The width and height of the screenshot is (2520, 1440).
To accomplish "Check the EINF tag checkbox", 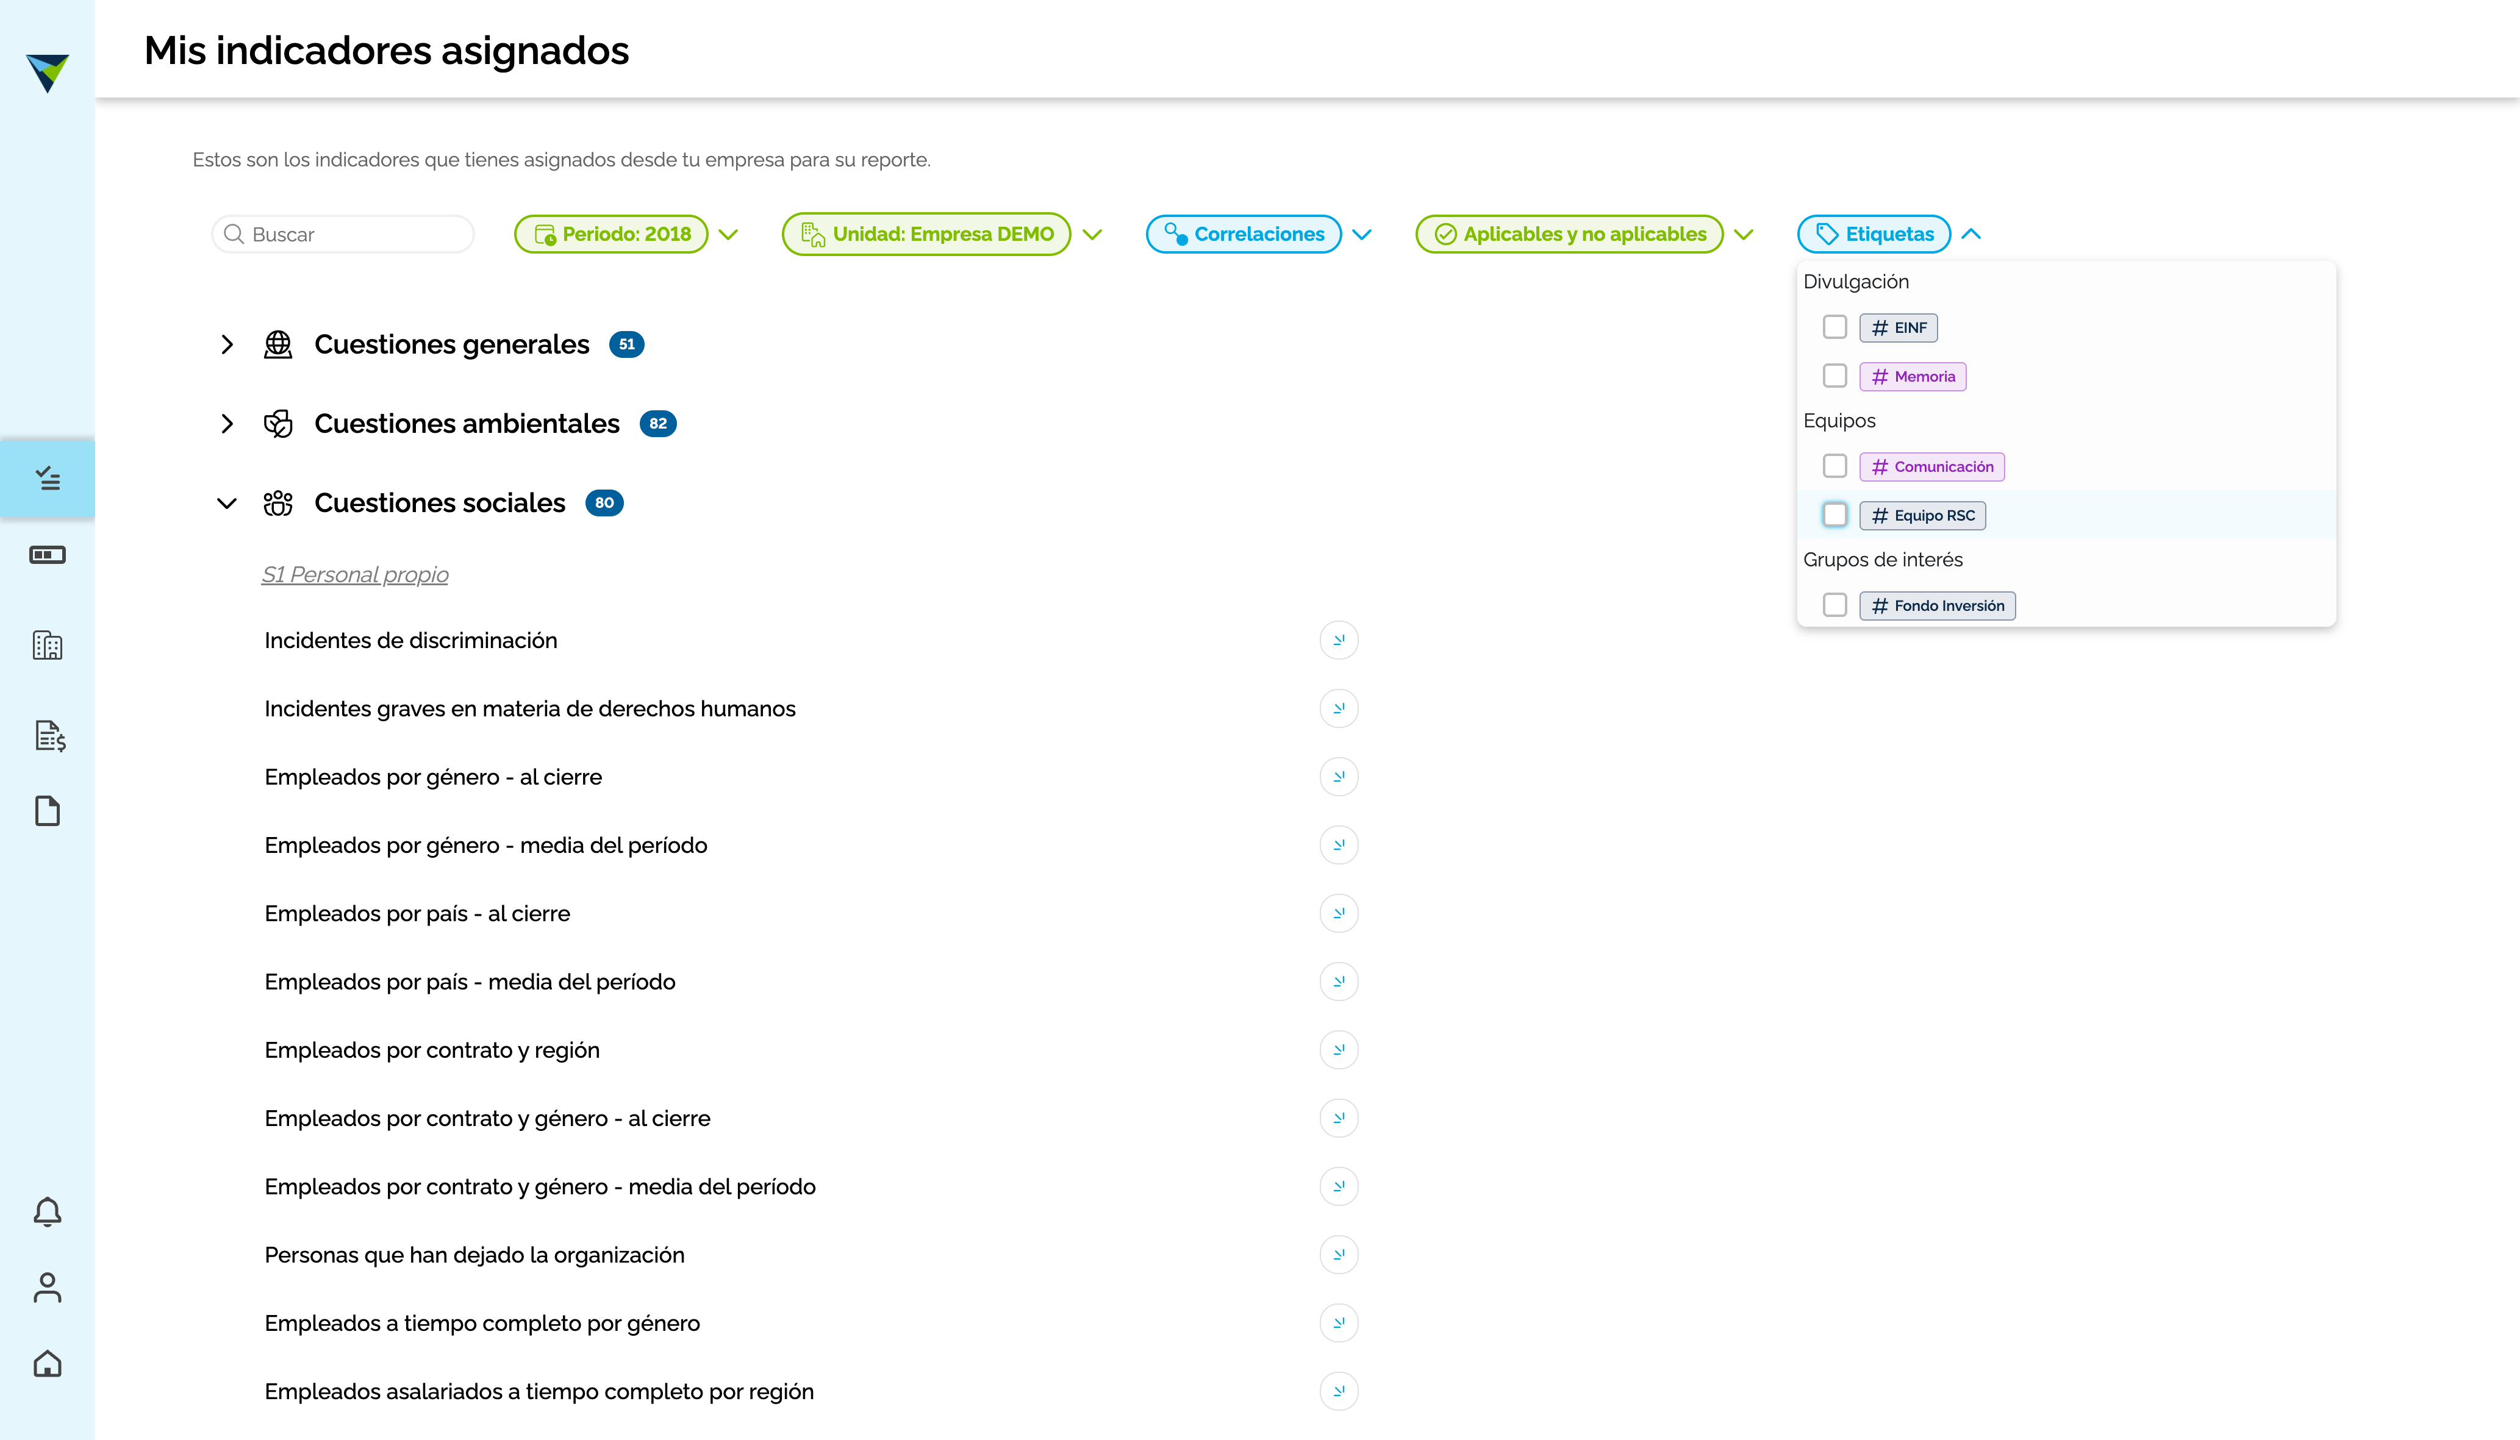I will pos(1835,327).
